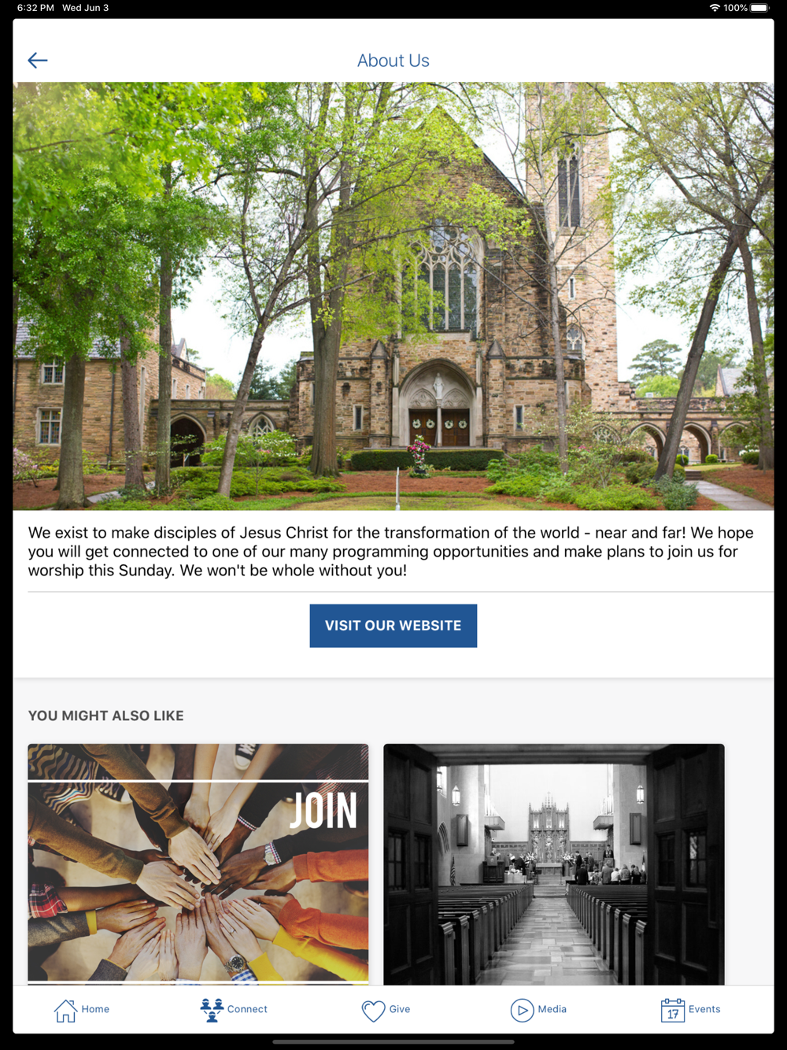Open the Media play icon

[x=522, y=1010]
